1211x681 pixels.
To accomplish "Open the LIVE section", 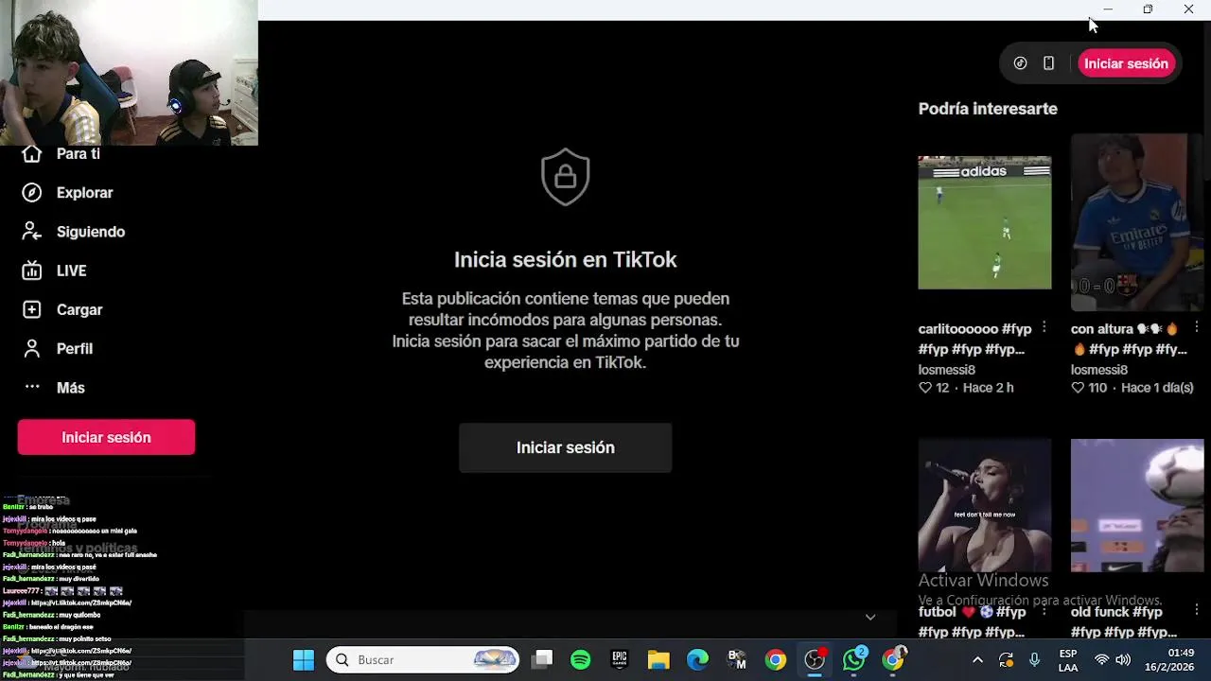I will (x=54, y=271).
